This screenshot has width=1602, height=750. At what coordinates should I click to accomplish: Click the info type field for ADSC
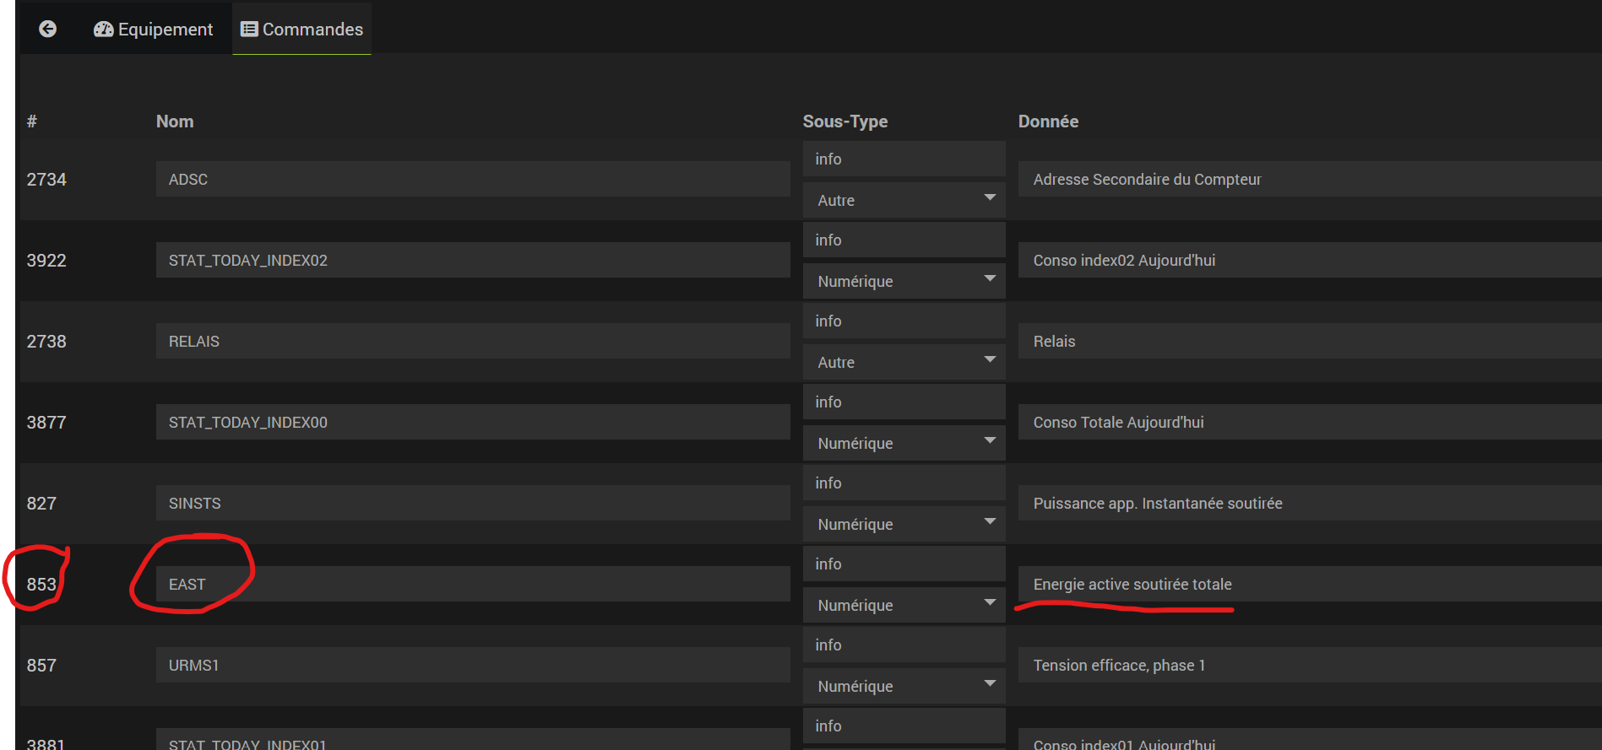[x=904, y=159]
